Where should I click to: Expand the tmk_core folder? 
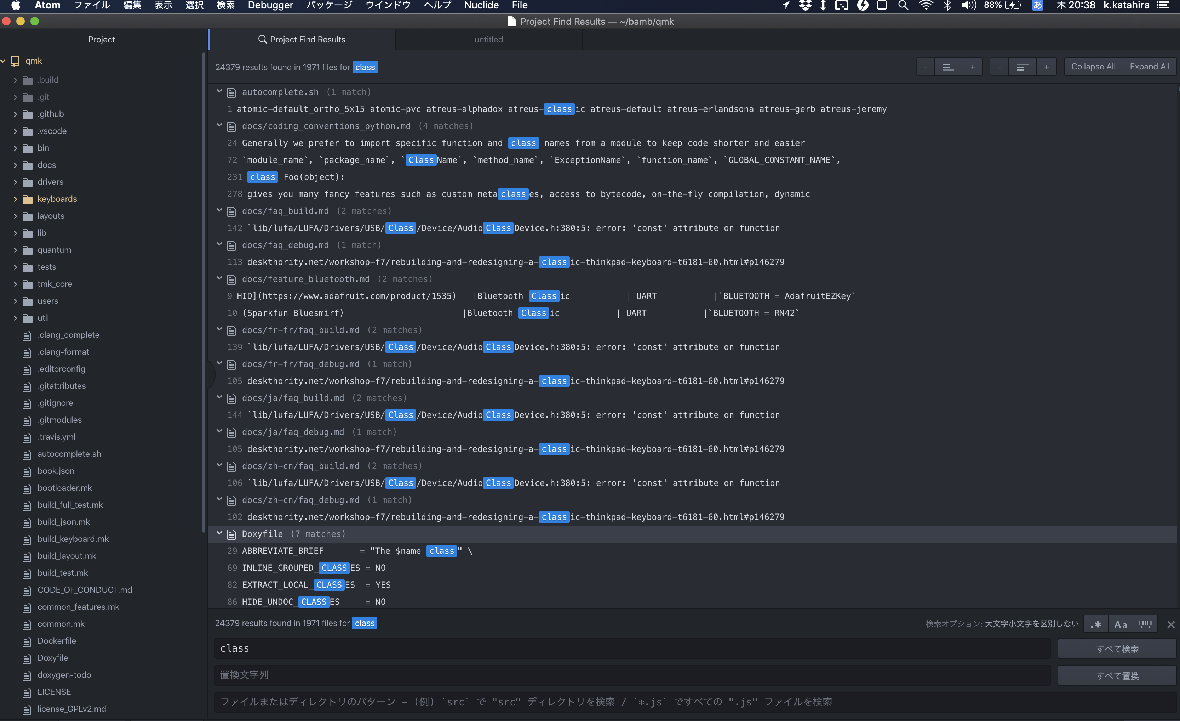coord(15,284)
